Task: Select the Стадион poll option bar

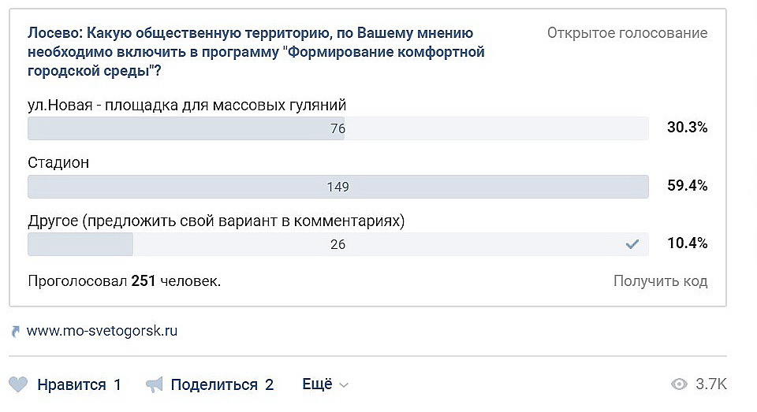Action: coord(338,187)
